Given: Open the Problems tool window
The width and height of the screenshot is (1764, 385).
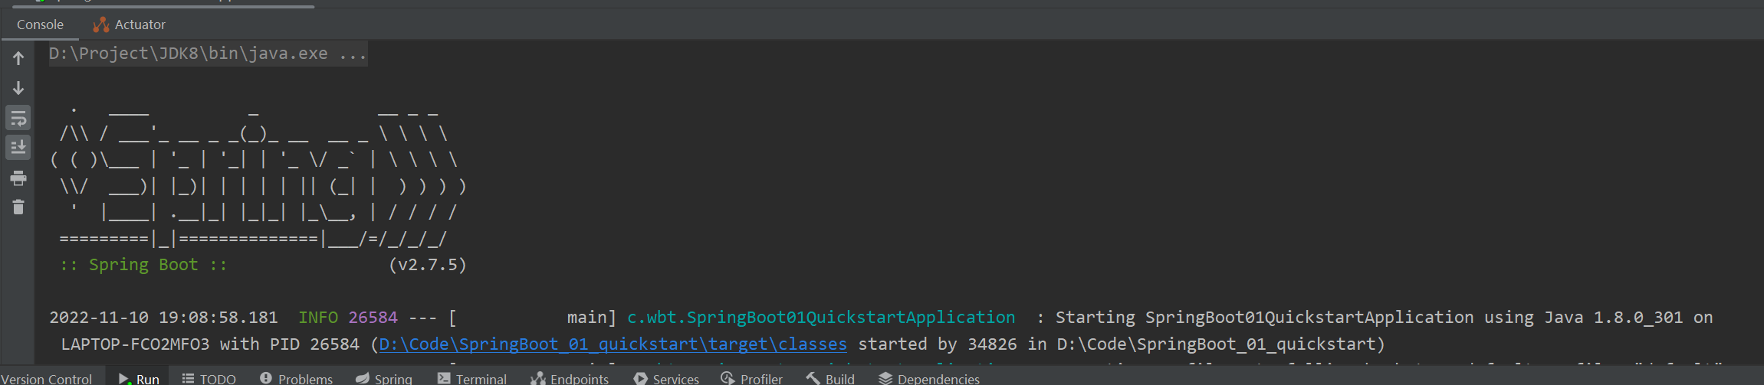Looking at the screenshot, I should 296,379.
